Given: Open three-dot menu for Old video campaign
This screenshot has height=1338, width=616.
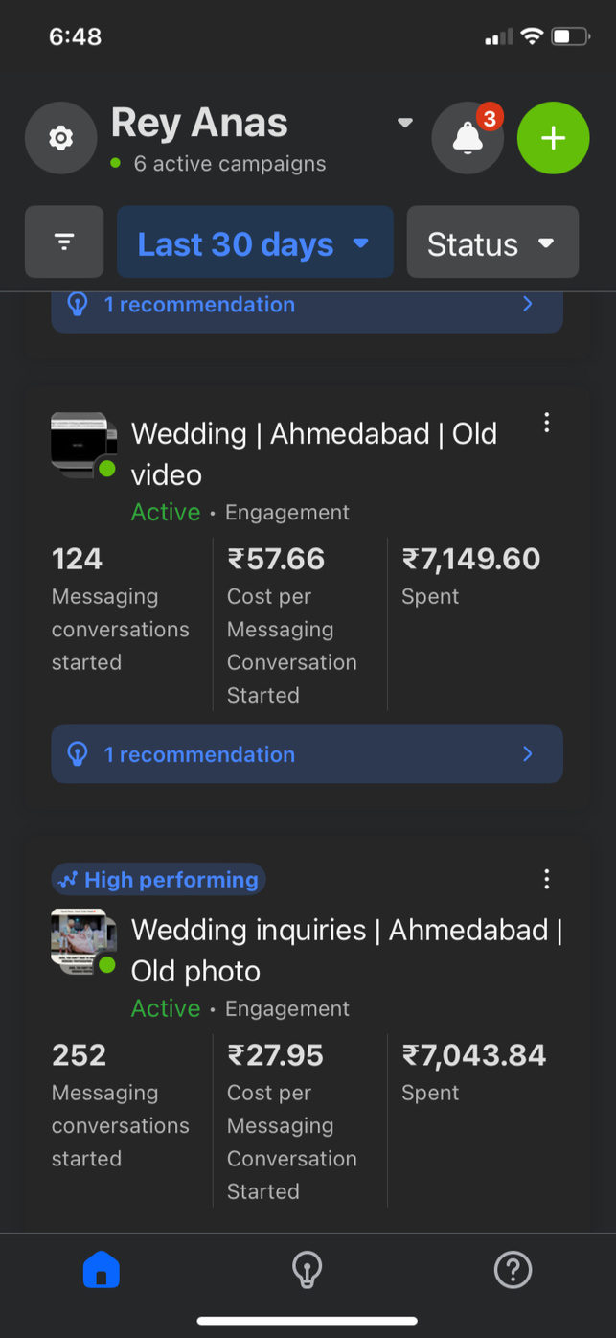Looking at the screenshot, I should pos(546,423).
